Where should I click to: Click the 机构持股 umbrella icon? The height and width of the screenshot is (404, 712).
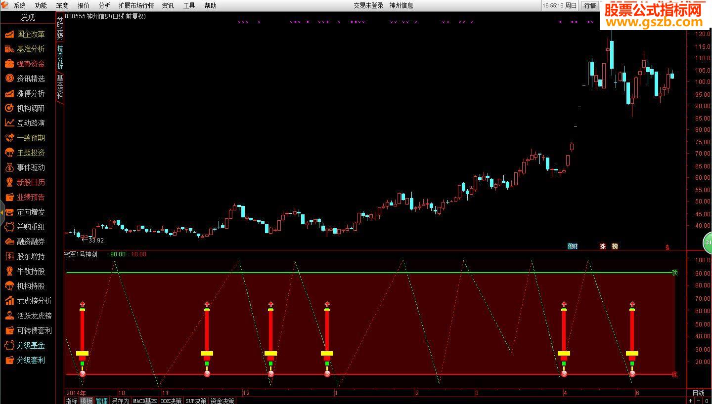[x=9, y=286]
